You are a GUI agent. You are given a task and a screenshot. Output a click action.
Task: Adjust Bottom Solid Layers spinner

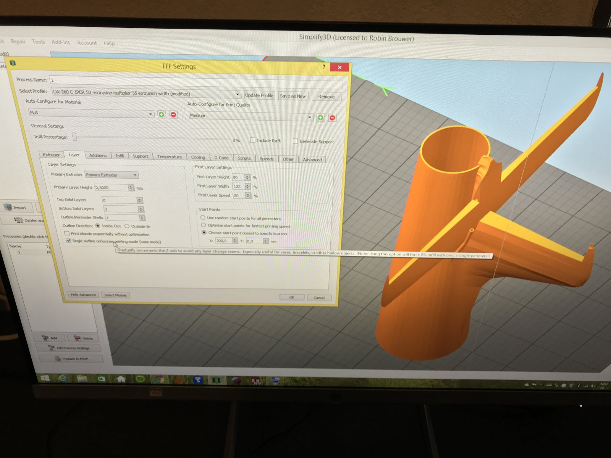point(141,209)
